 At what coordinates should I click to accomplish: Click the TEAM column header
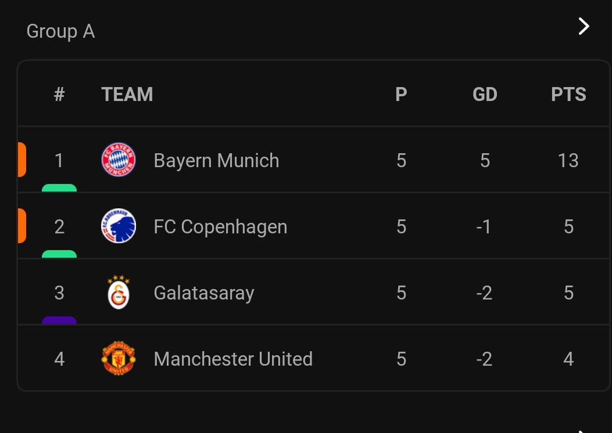(127, 94)
